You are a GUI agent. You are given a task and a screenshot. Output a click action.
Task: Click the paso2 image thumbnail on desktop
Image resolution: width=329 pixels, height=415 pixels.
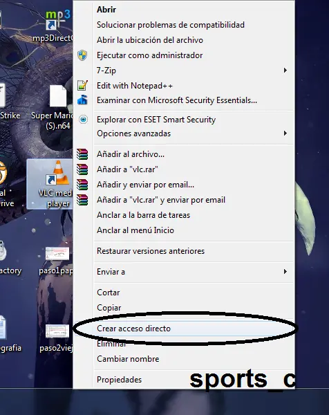(57, 331)
